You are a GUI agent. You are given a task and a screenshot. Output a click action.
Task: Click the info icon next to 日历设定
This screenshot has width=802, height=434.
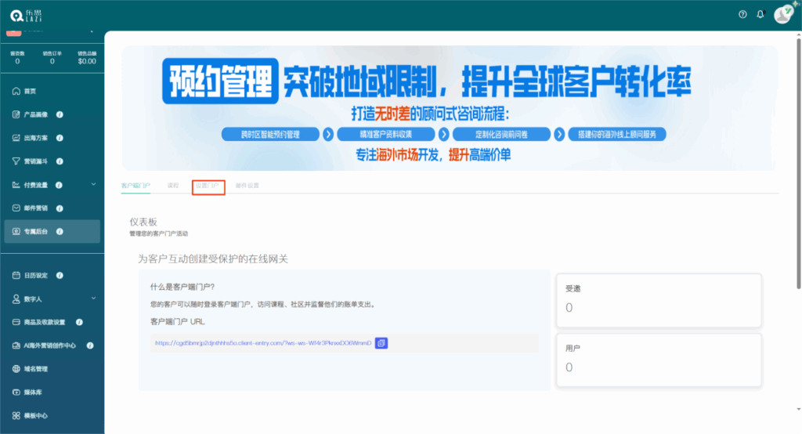[x=60, y=276]
